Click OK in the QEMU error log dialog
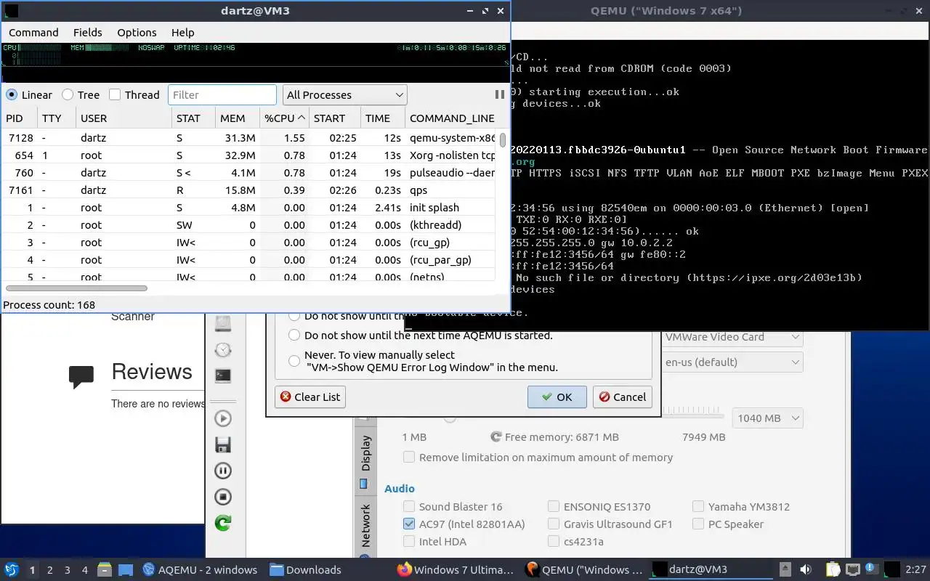 coord(557,397)
